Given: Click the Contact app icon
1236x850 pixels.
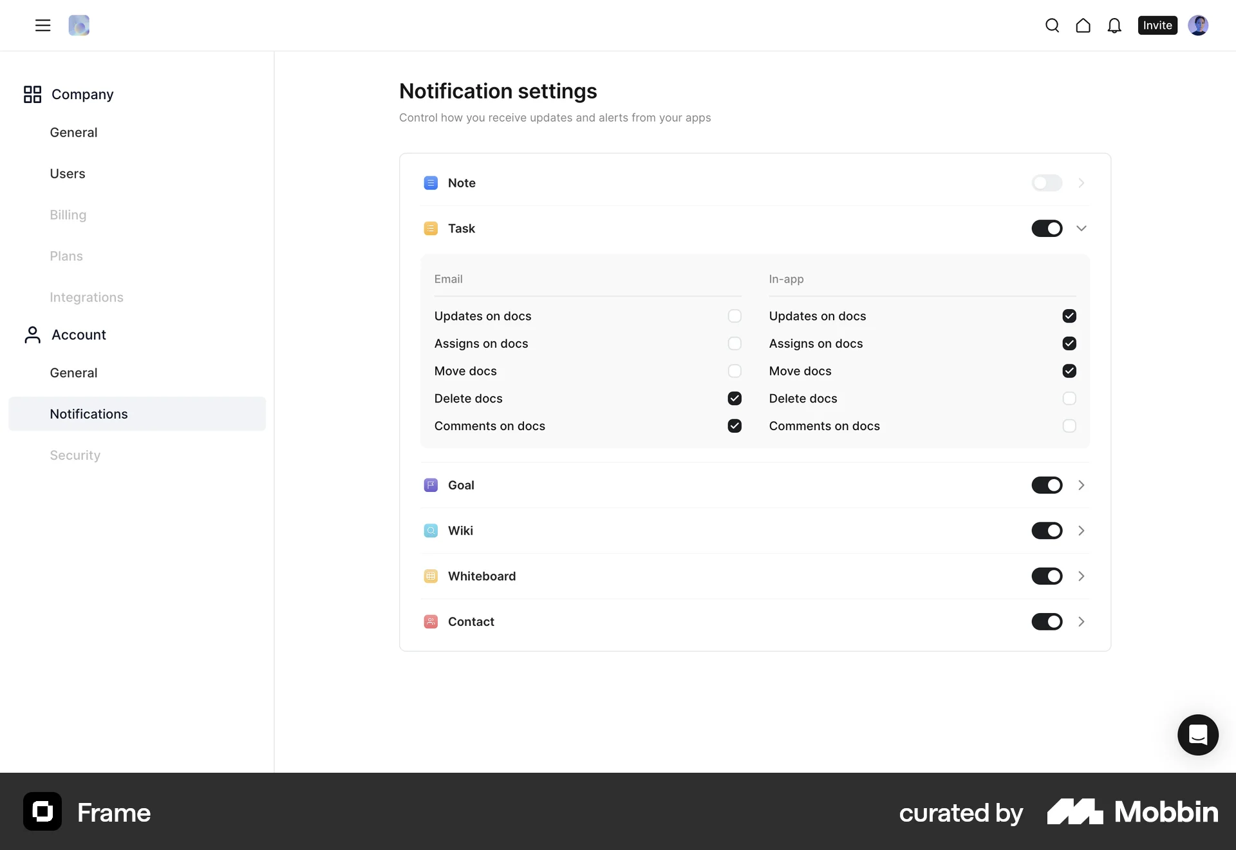Looking at the screenshot, I should coord(431,621).
